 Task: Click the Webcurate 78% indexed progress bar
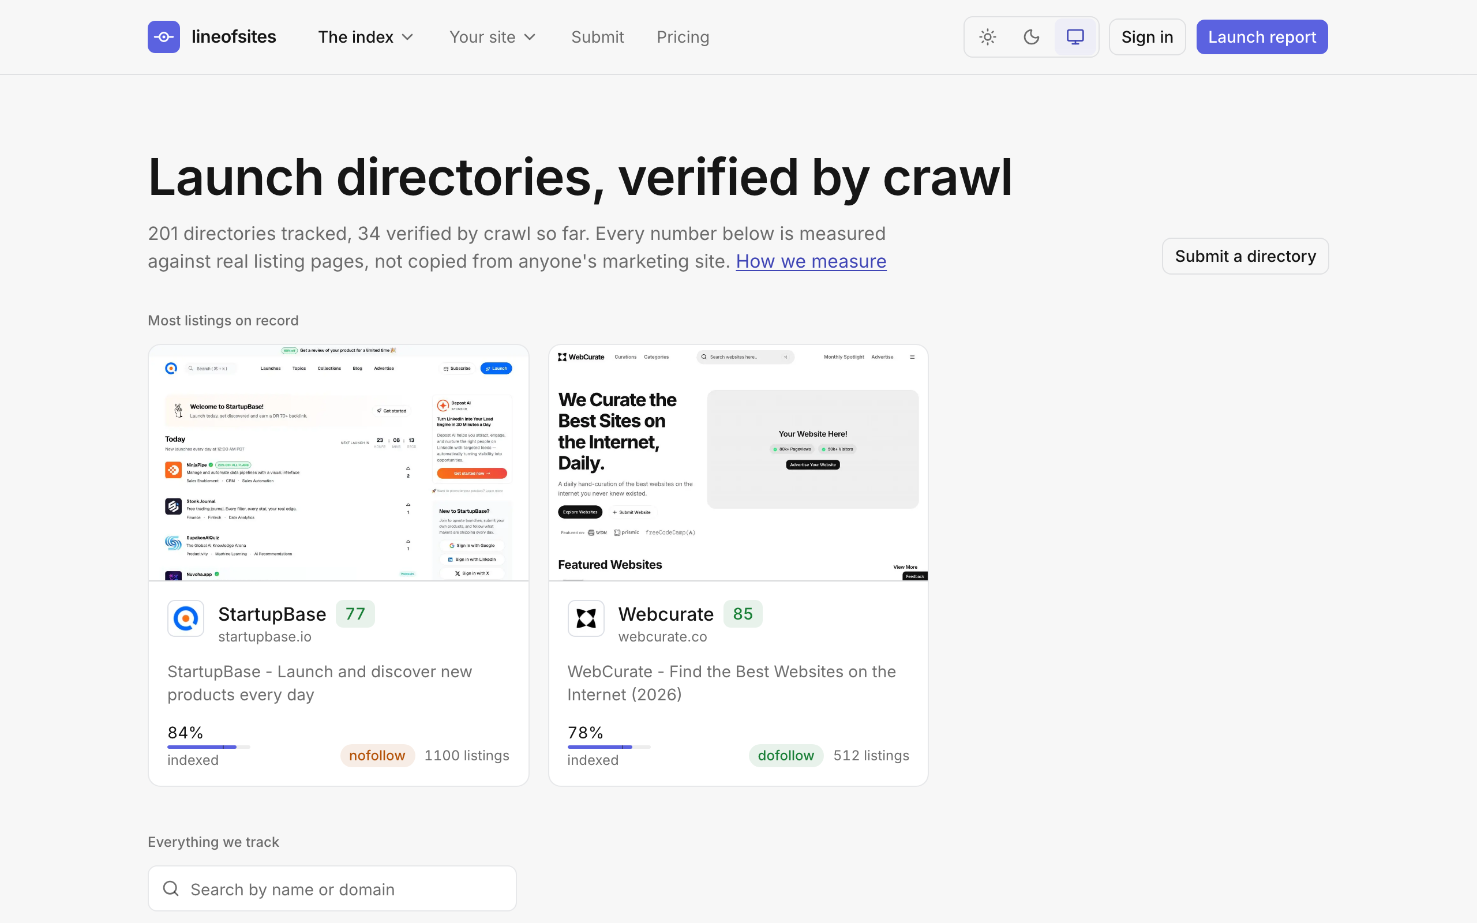(x=609, y=746)
